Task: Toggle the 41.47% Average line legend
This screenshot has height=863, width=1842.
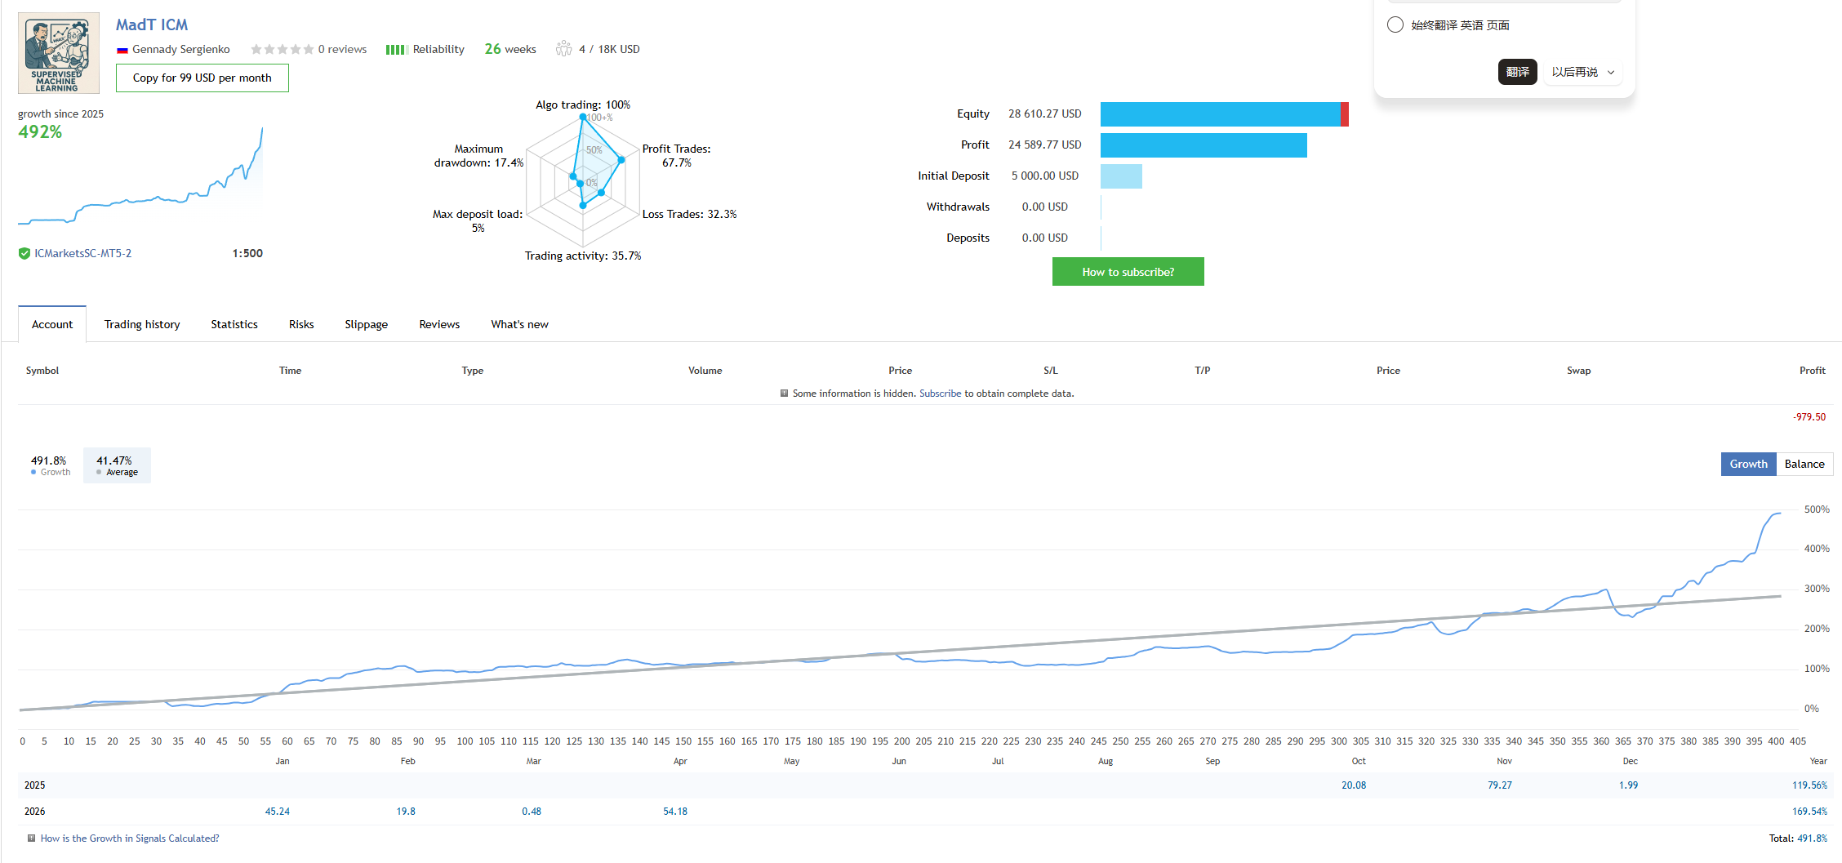Action: [117, 465]
